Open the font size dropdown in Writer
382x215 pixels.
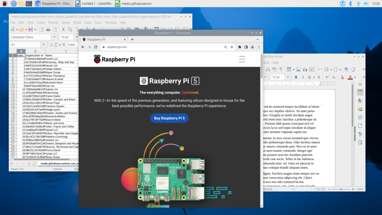pos(287,77)
